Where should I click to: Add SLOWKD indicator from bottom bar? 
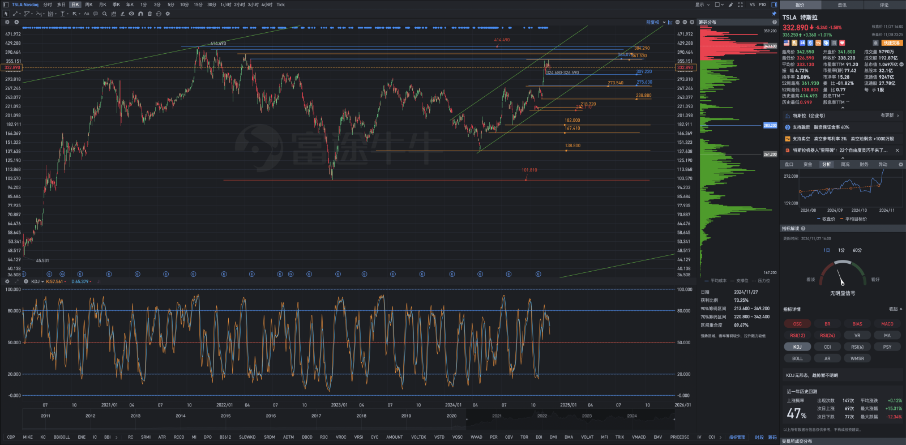(247, 437)
